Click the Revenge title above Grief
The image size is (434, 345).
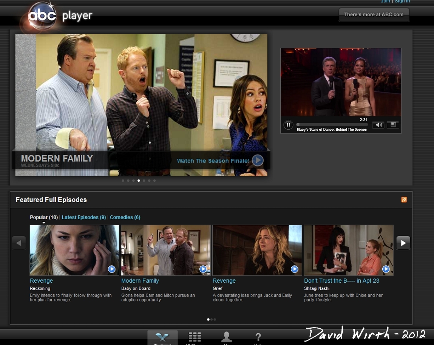tap(224, 281)
